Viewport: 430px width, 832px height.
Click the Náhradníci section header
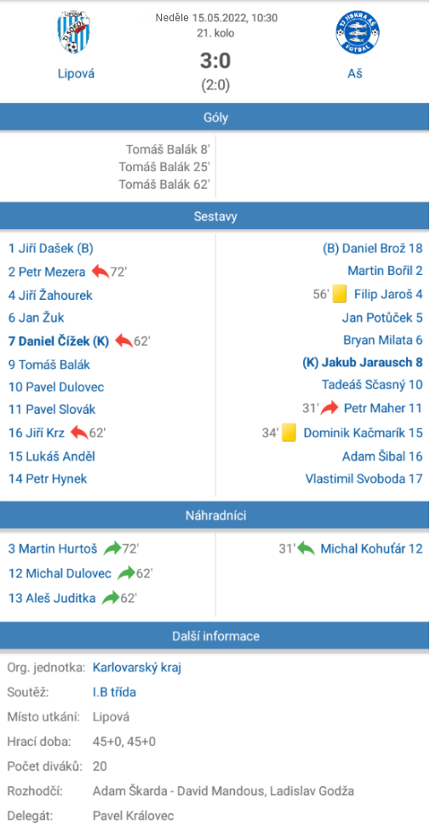(x=215, y=514)
